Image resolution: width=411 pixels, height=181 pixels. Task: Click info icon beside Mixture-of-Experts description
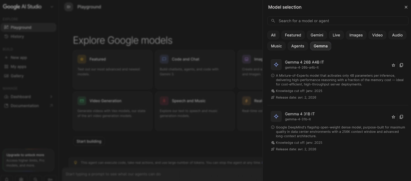coord(273,76)
